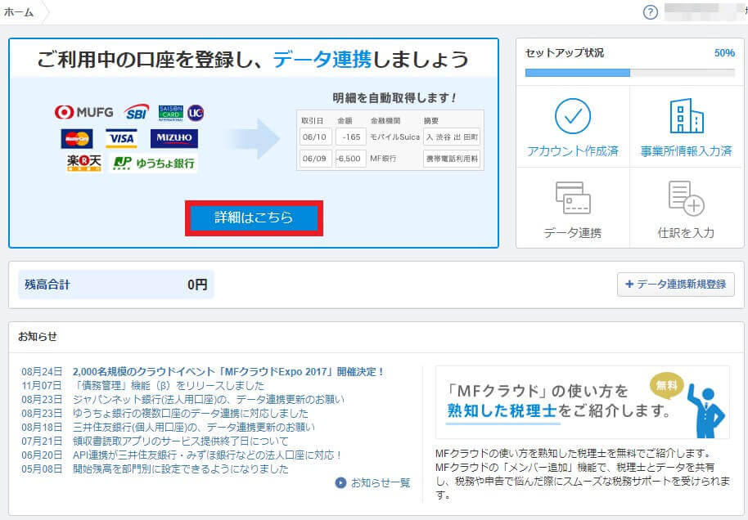The height and width of the screenshot is (520, 748).
Task: Click the blue データ連携 text in the banner headline
Action: 322,60
